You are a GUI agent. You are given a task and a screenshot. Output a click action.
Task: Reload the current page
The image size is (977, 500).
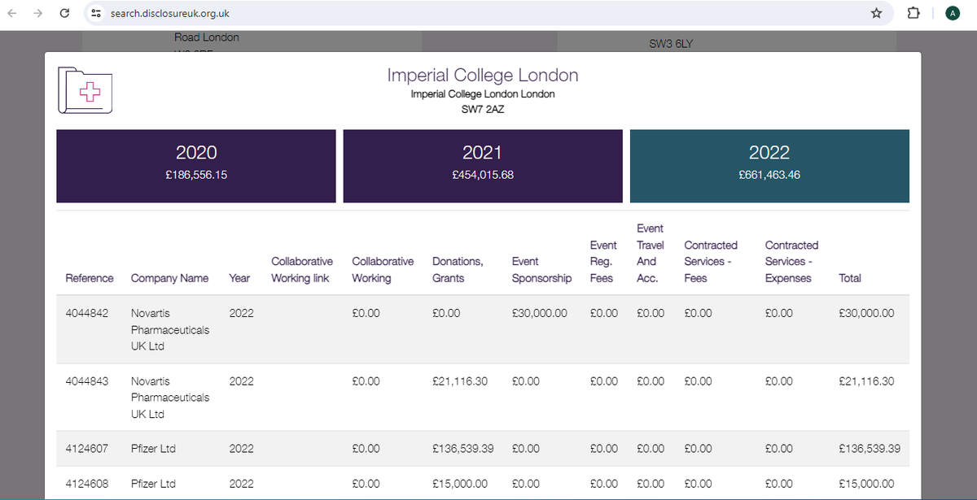click(64, 13)
